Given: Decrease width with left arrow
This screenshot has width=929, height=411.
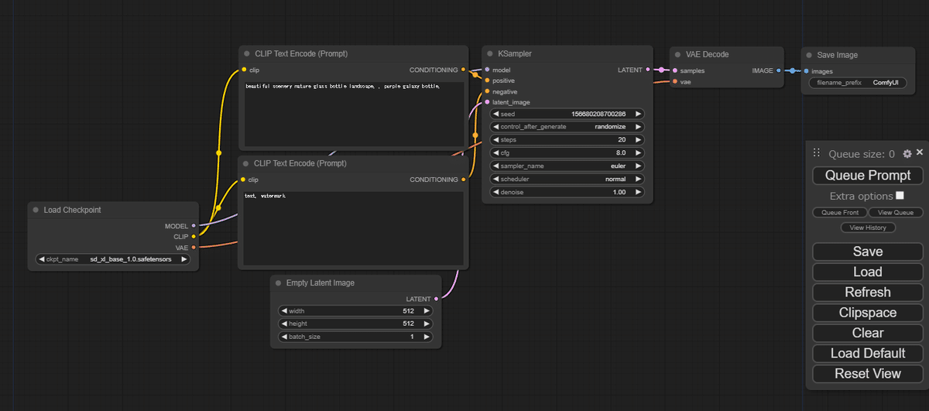Looking at the screenshot, I should 283,311.
